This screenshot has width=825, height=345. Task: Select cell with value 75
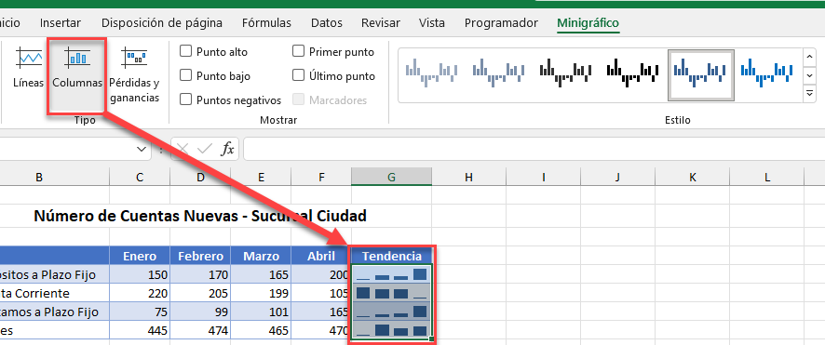pyautogui.click(x=140, y=312)
